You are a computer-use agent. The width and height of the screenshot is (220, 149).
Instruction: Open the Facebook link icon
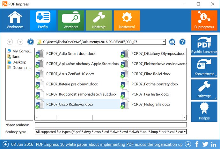click(197, 144)
